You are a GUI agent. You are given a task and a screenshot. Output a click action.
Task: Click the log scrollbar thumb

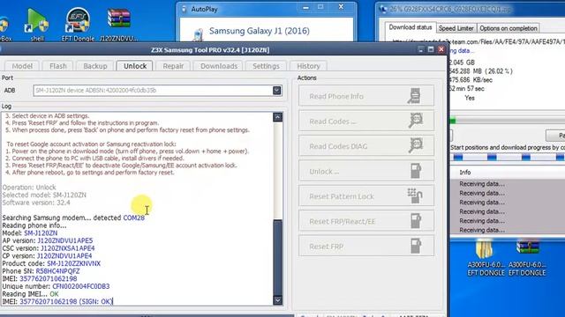277,257
